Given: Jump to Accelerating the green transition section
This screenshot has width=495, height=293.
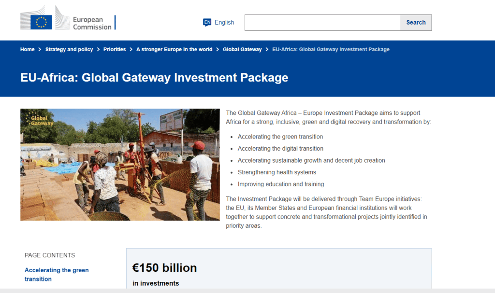Looking at the screenshot, I should coord(57,274).
